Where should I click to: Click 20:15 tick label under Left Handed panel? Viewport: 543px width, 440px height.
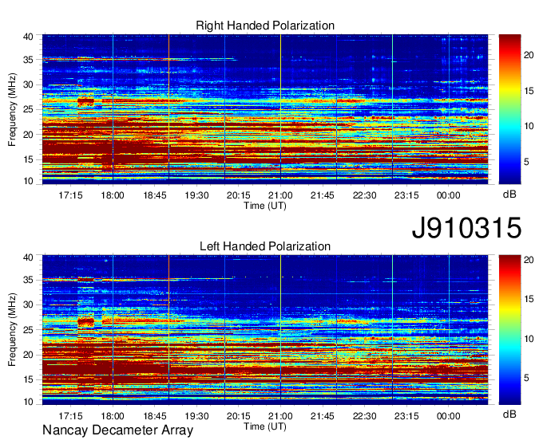(239, 416)
